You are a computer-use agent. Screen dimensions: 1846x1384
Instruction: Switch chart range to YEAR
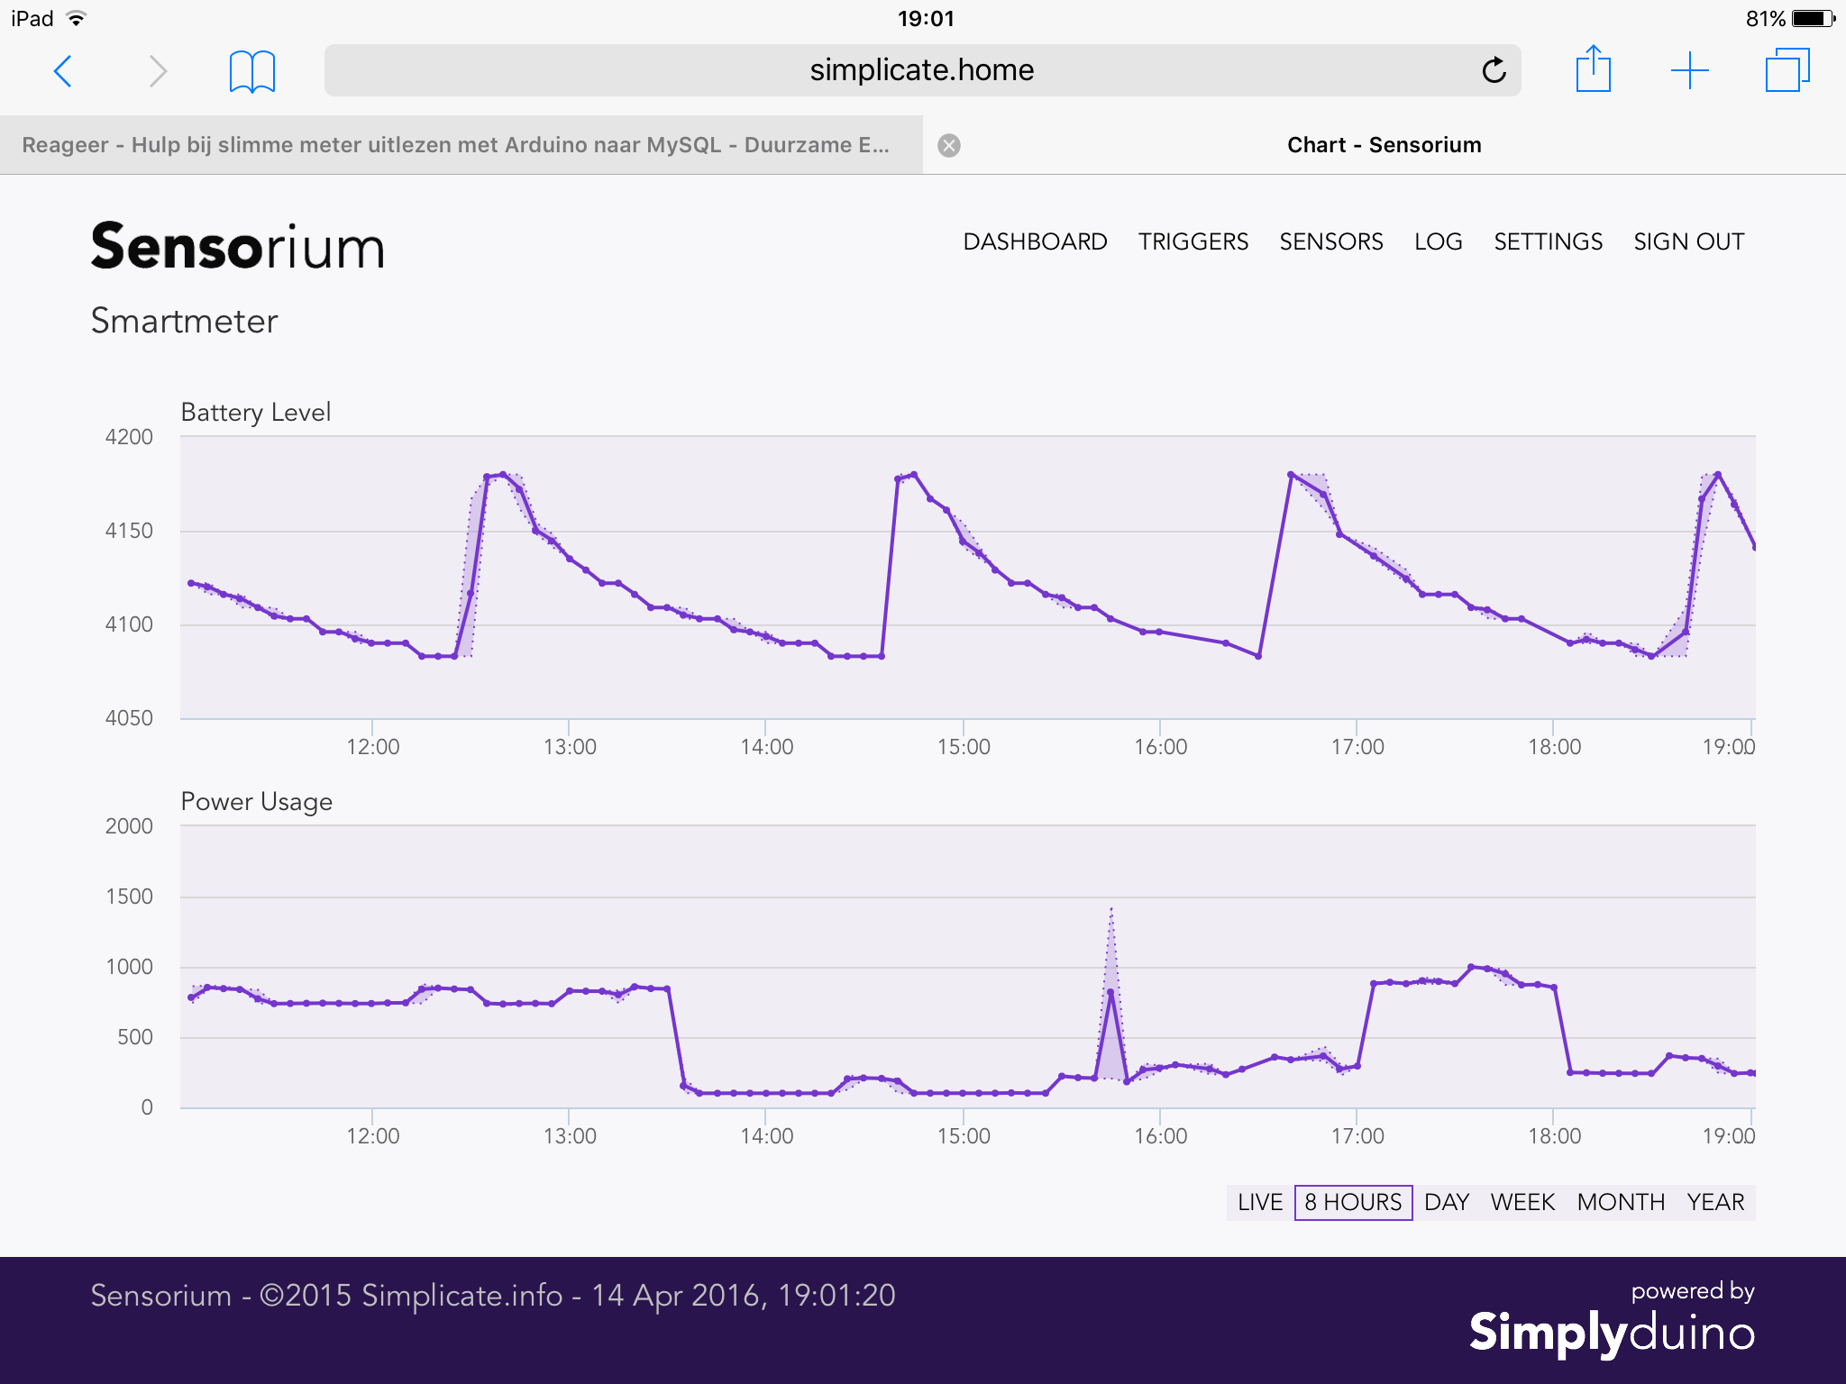point(1715,1202)
